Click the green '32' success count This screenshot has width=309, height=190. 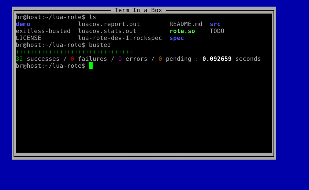pos(19,59)
